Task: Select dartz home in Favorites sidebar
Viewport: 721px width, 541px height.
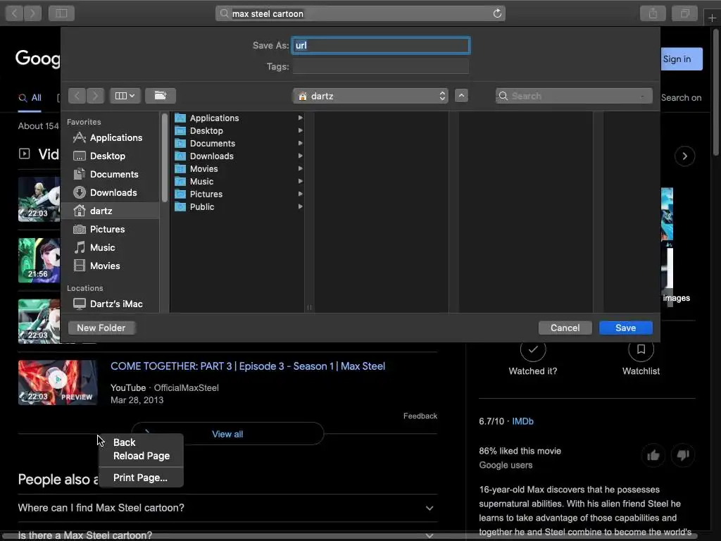Action: point(109,211)
